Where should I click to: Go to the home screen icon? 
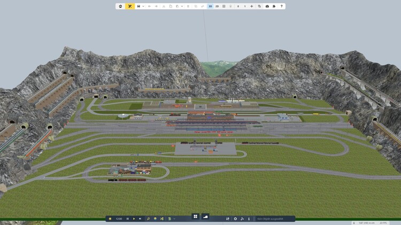(120, 6)
